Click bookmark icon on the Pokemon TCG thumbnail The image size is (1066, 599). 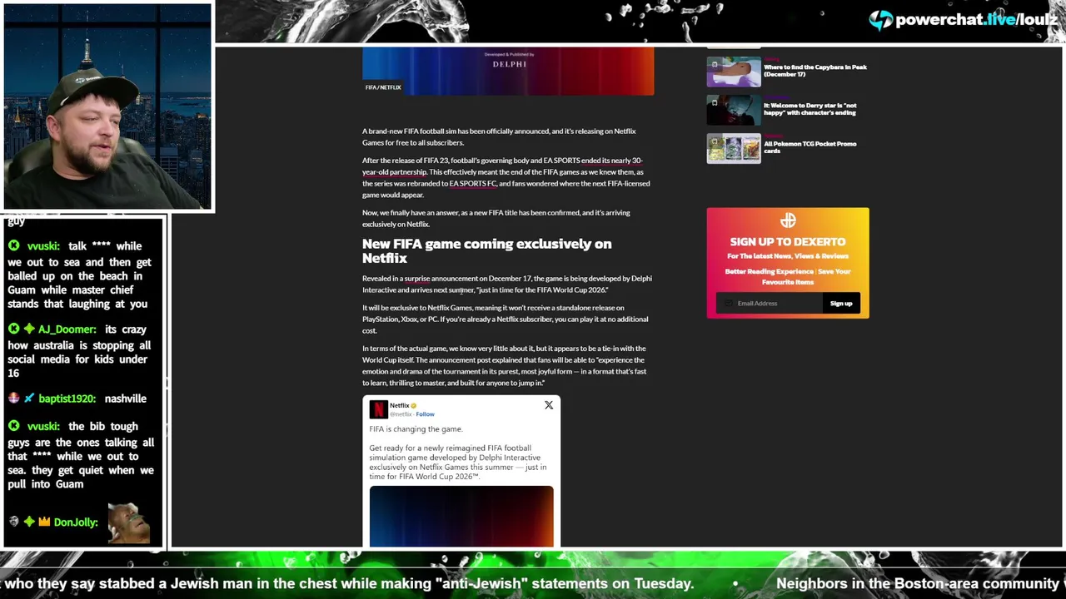pyautogui.click(x=715, y=141)
